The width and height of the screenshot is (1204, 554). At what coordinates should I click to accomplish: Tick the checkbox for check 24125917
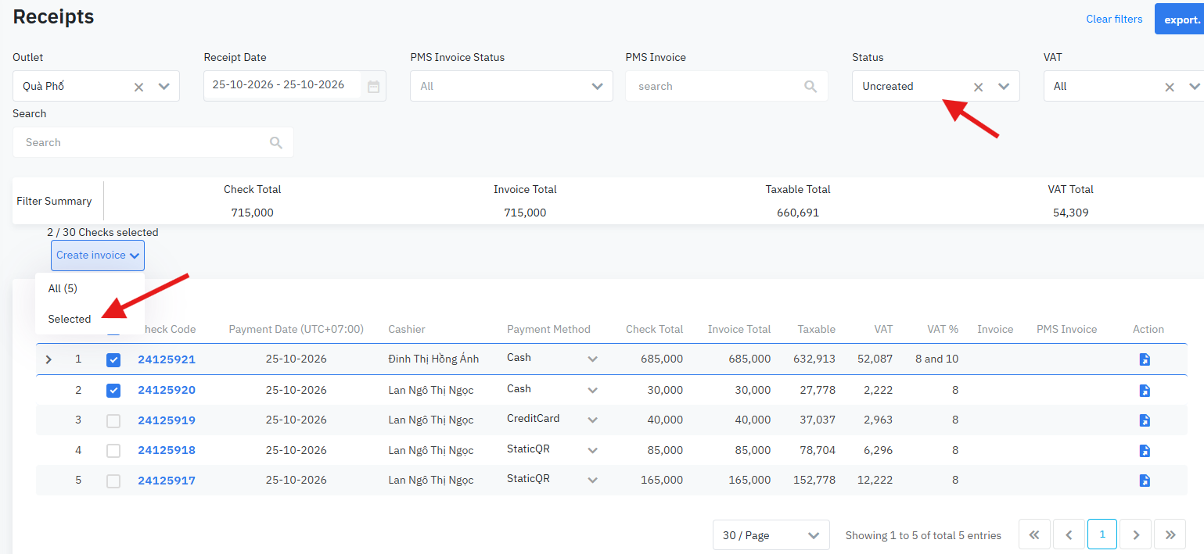pos(113,481)
